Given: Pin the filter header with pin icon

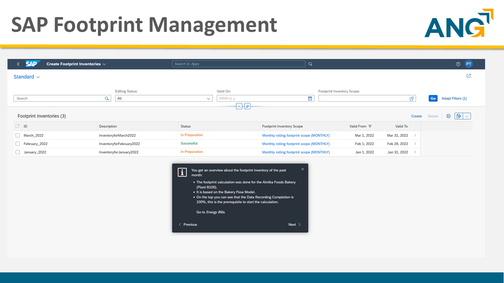Looking at the screenshot, I should pos(247,107).
